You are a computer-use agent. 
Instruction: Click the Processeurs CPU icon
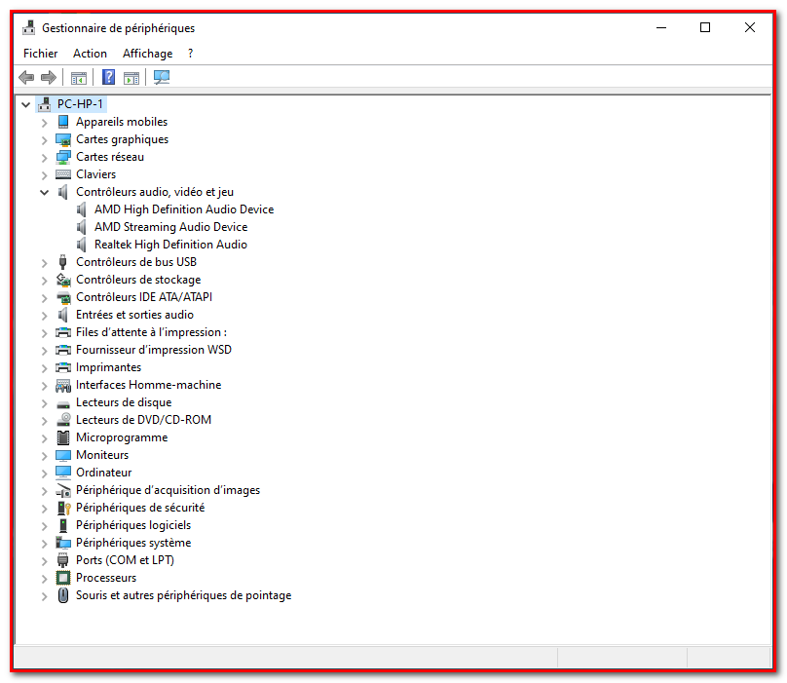tap(63, 578)
